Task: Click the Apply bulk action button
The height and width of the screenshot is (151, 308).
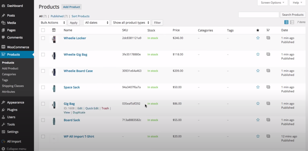Action: point(74,23)
